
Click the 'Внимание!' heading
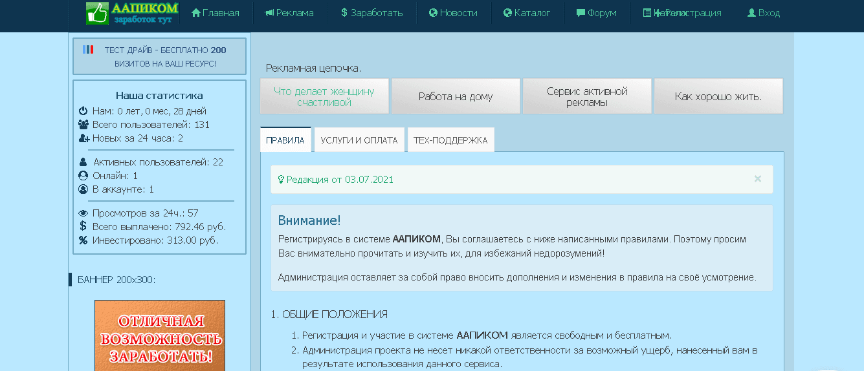coord(309,220)
